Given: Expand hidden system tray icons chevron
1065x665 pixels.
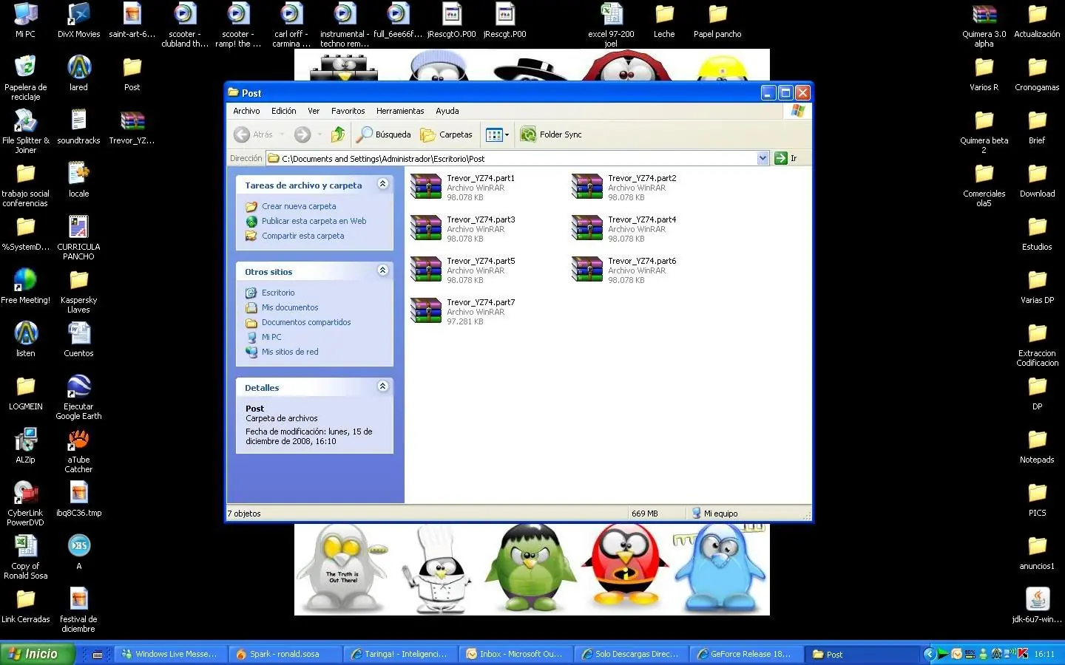Looking at the screenshot, I should (x=930, y=654).
